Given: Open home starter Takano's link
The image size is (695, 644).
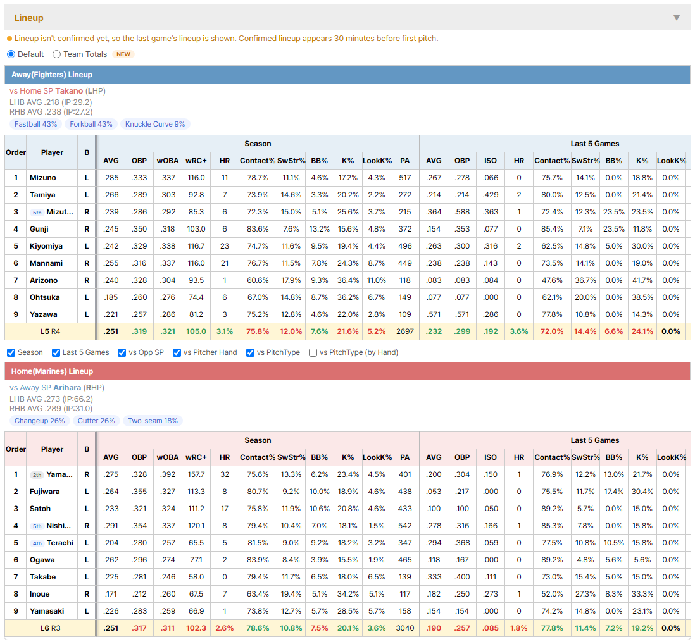Looking at the screenshot, I should click(x=69, y=91).
